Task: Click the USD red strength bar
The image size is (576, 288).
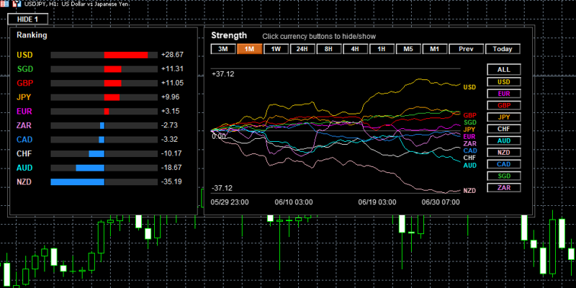Action: [126, 55]
